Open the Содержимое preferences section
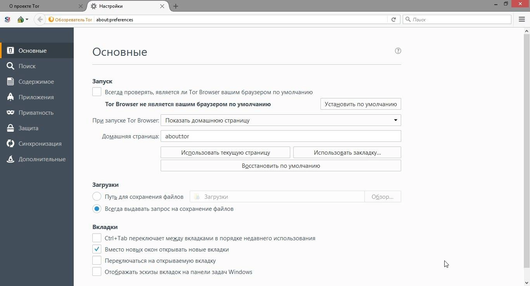The height and width of the screenshot is (286, 530). (37, 81)
